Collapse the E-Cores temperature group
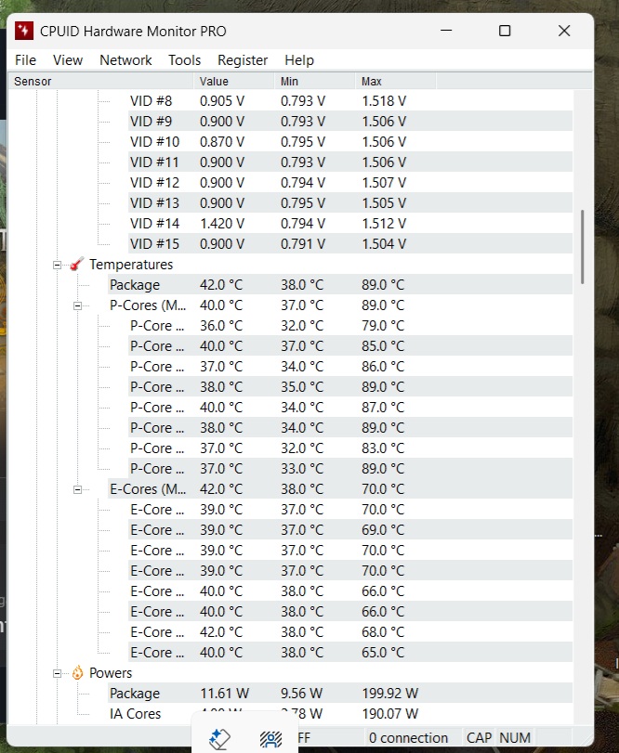 click(x=78, y=489)
